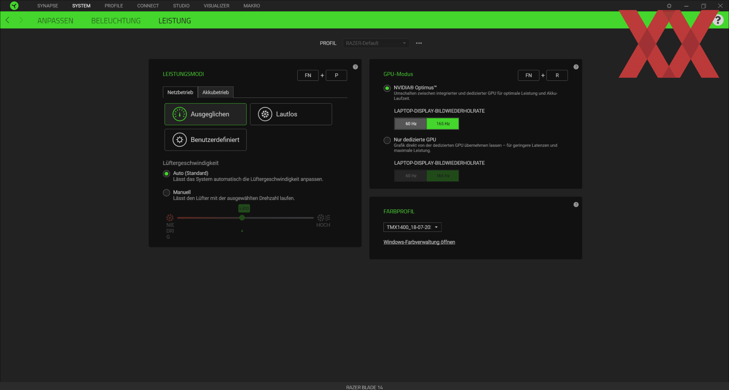This screenshot has height=390, width=729.
Task: Open the VISUALIZER menu
Action: point(216,6)
